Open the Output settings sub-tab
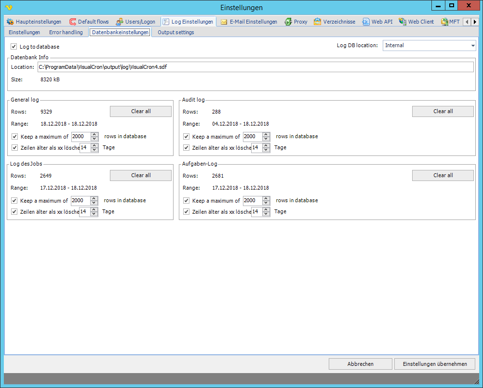This screenshot has width=483, height=388. click(175, 32)
